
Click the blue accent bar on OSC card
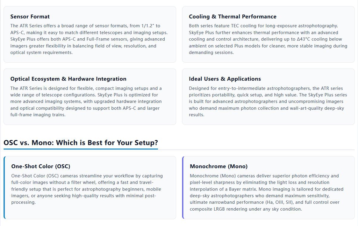point(4,188)
